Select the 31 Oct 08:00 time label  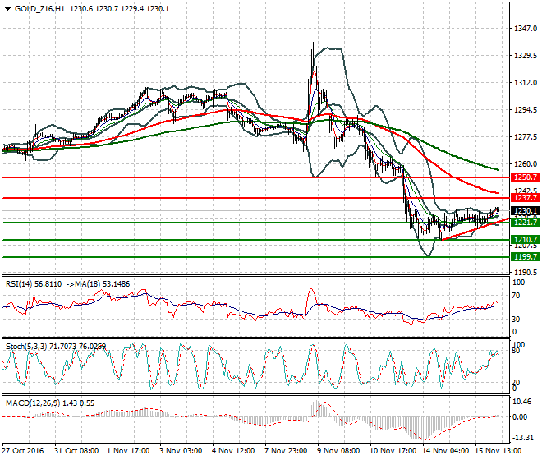(76, 451)
